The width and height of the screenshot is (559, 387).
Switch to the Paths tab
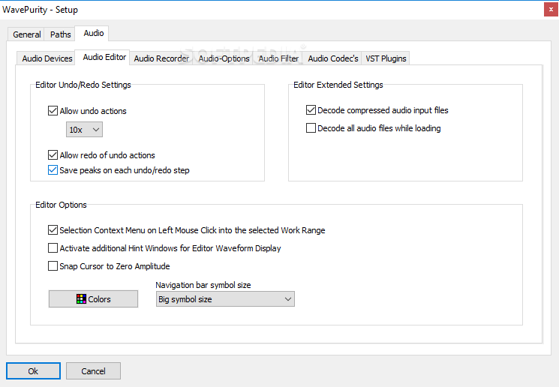coord(60,34)
